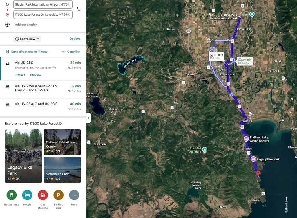The image size is (297, 218).
Task: Click the Jessup label on the map
Action: pos(277,61)
